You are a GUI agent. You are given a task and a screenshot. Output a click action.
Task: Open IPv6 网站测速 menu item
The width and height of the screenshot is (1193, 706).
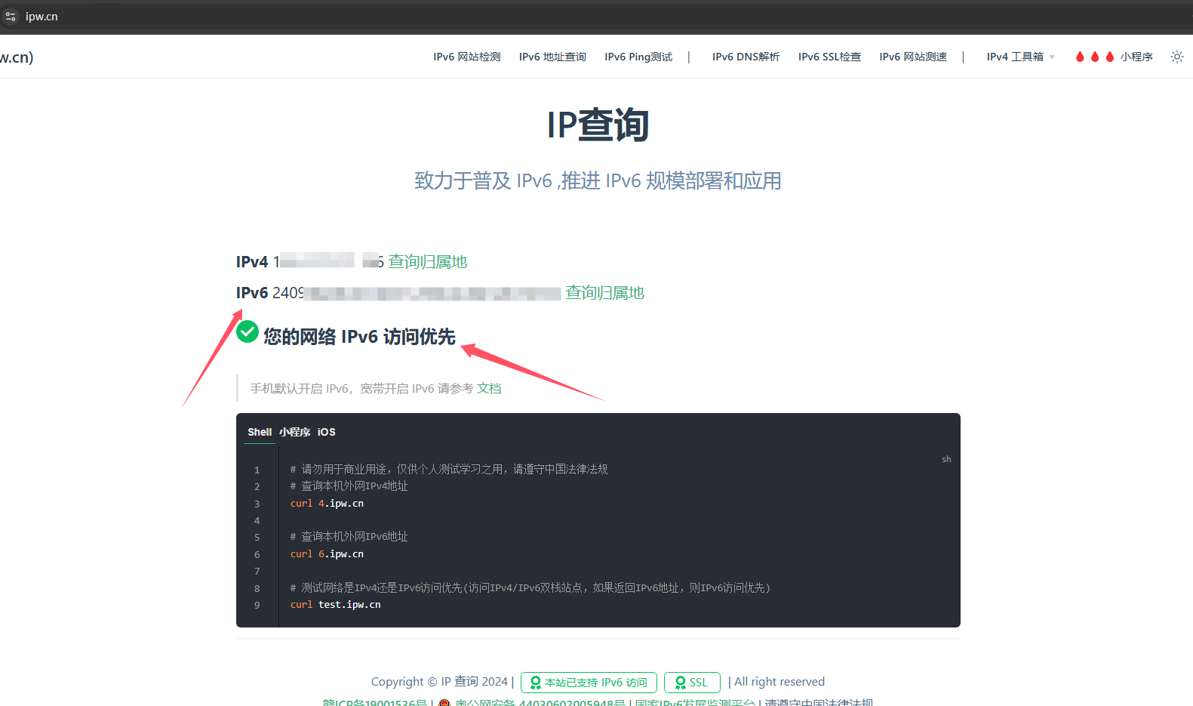point(912,57)
